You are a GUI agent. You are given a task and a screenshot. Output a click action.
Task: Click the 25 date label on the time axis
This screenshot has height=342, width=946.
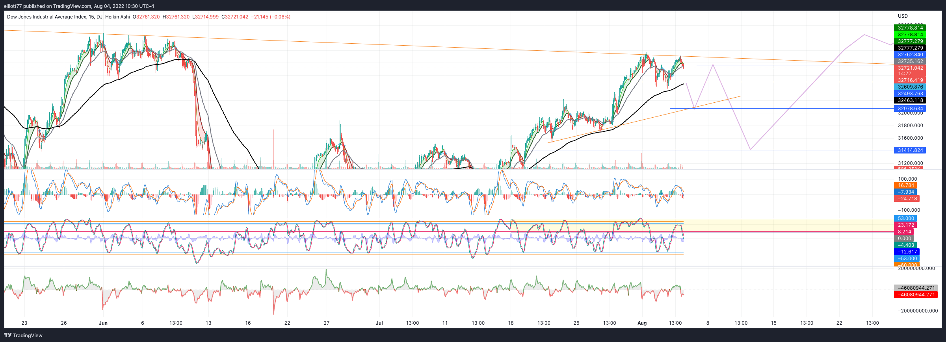point(576,323)
